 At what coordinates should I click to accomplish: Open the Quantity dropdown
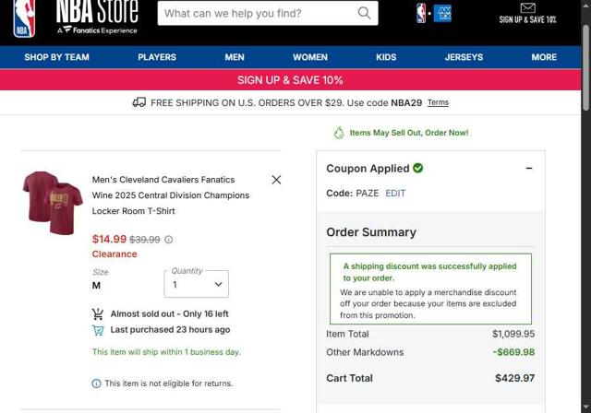197,285
